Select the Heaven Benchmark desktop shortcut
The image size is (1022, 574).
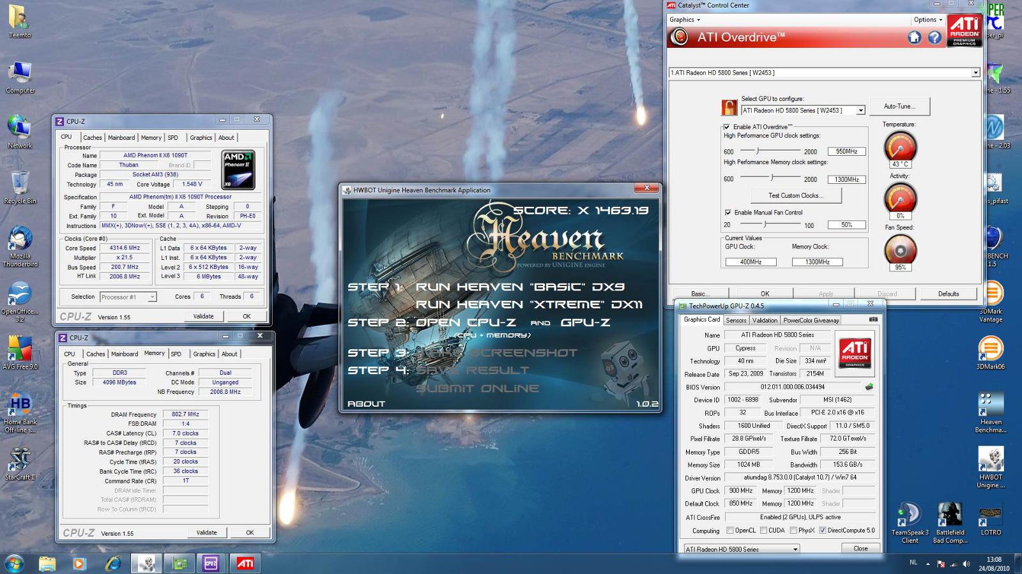coord(991,412)
